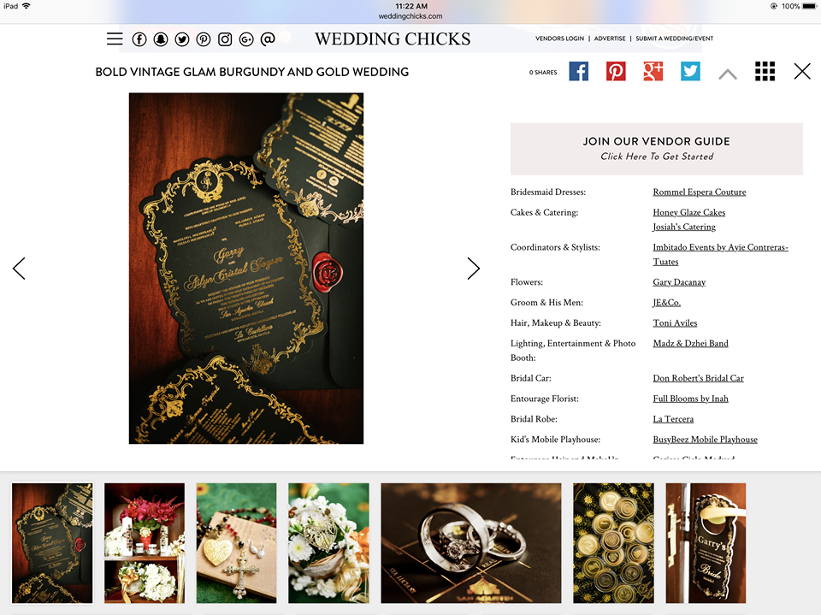Collapse panel with upward chevron

coord(728,74)
